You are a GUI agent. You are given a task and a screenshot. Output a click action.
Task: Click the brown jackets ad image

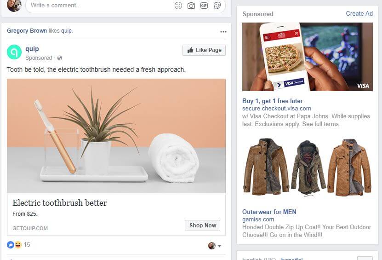click(308, 168)
